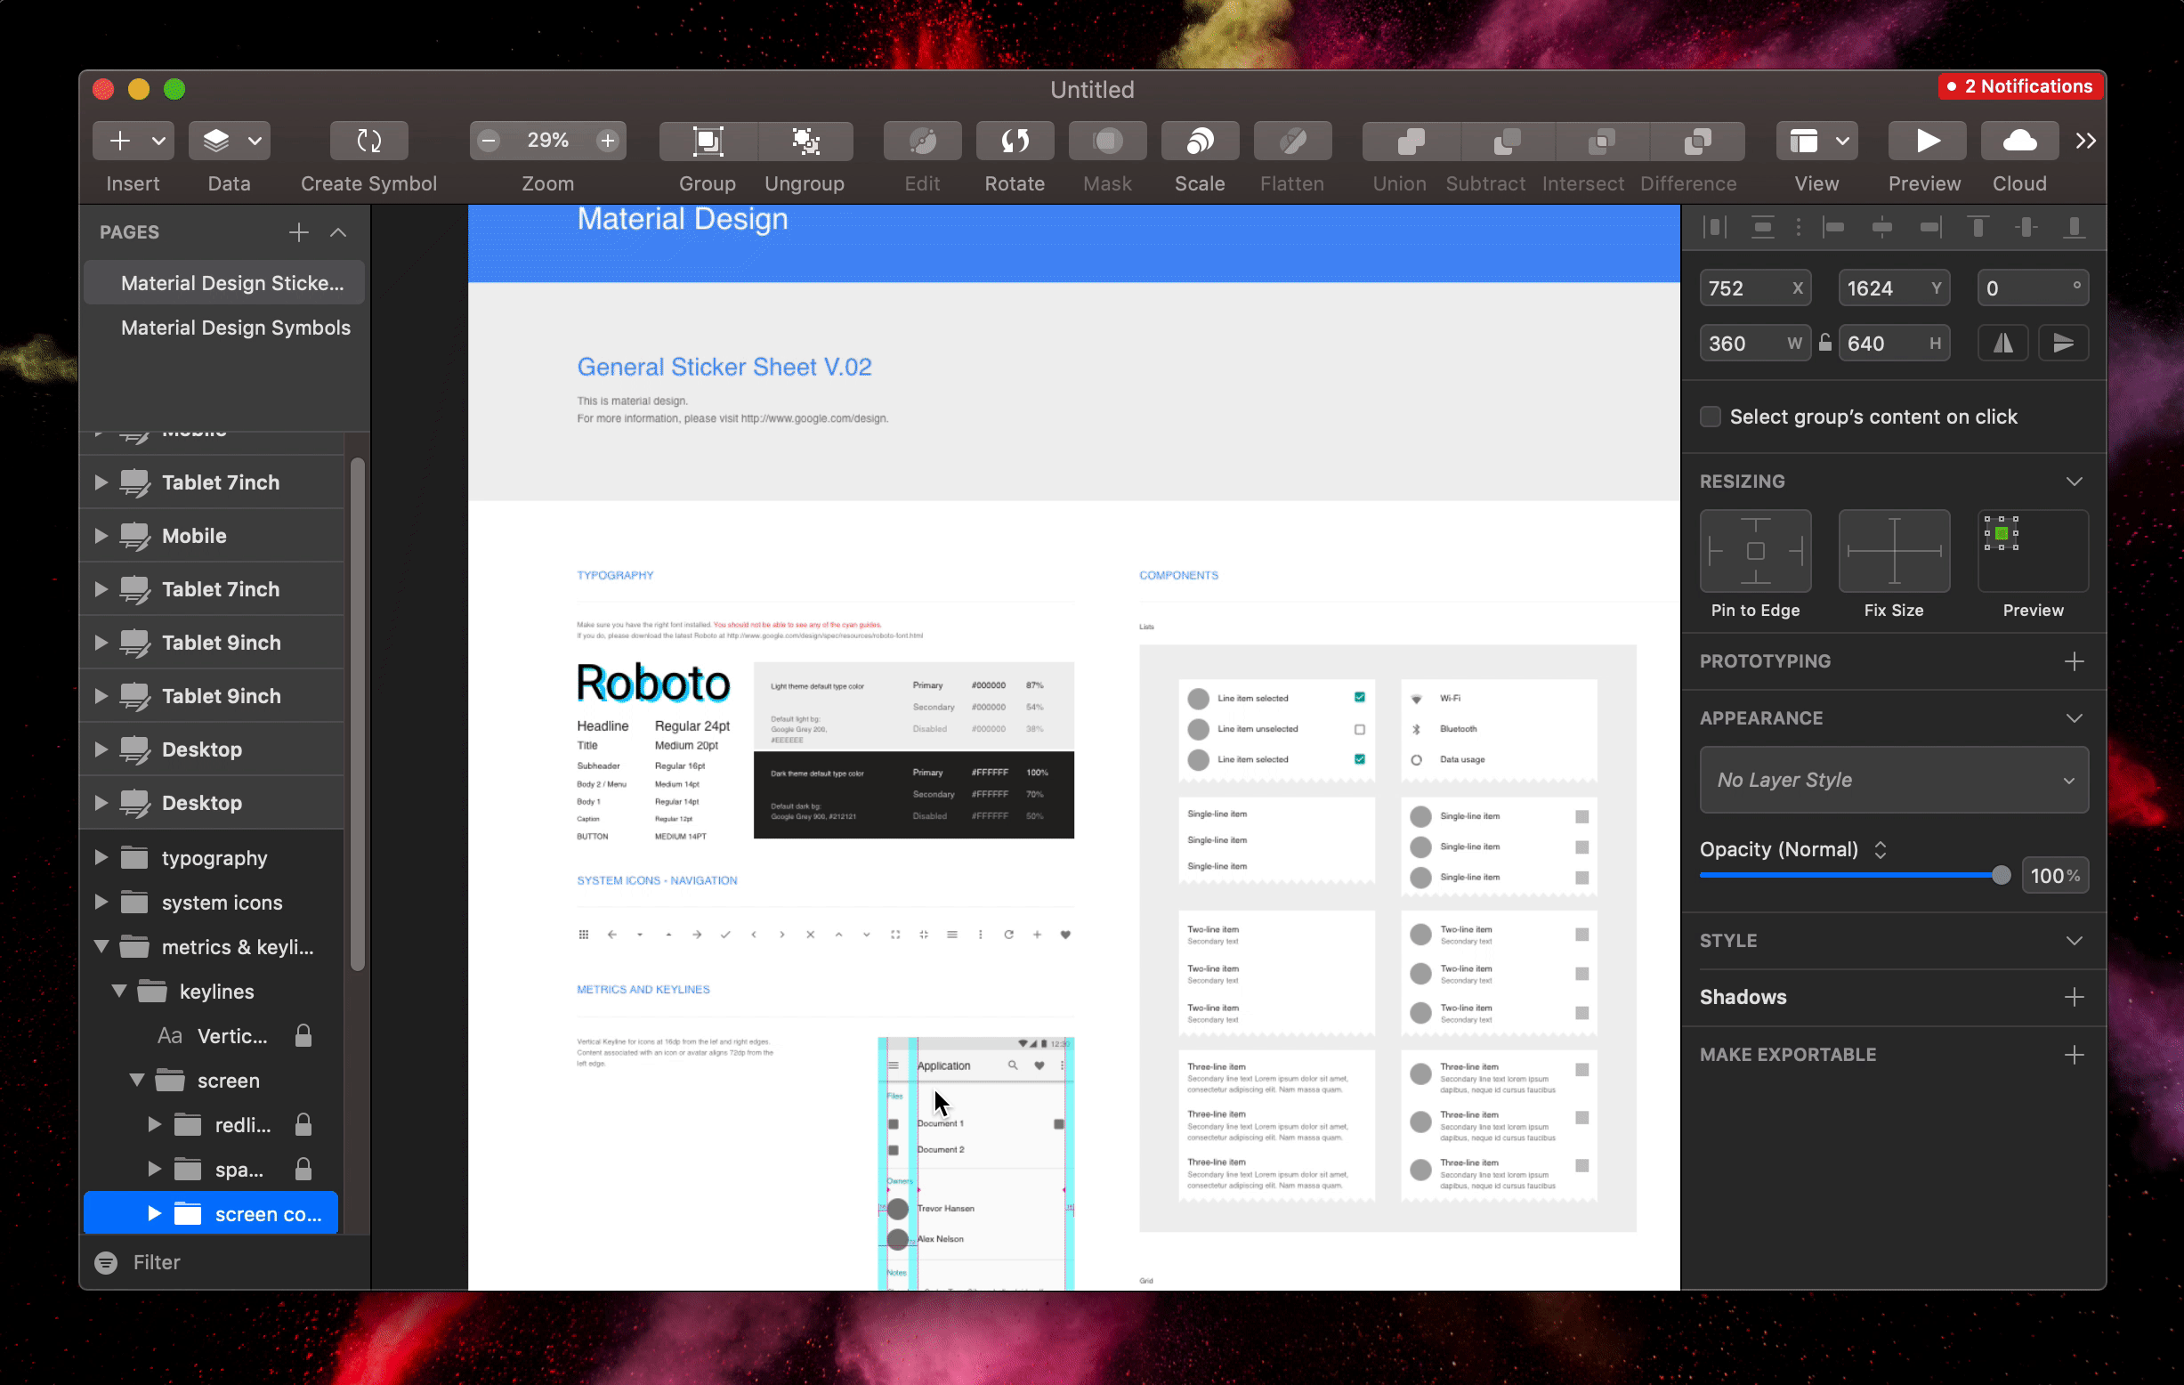
Task: Open the No Layer Style dropdown
Action: click(1893, 780)
